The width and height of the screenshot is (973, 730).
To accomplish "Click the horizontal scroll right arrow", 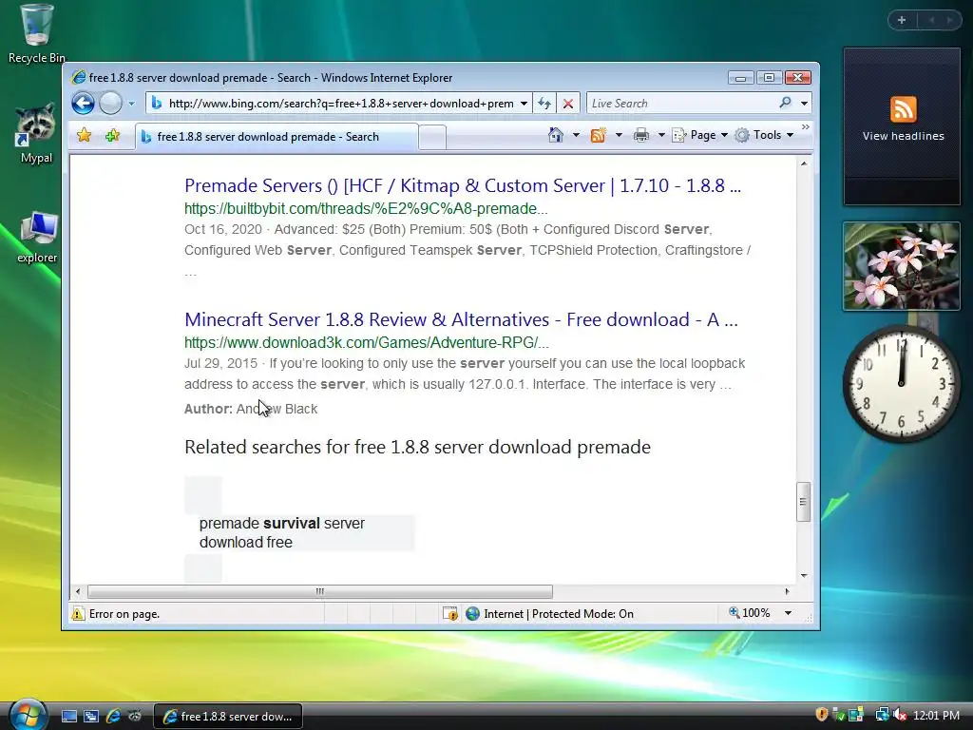I will [x=788, y=591].
